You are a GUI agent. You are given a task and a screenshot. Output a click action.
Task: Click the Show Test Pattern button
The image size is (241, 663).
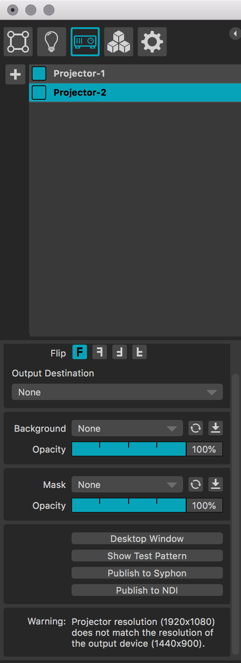coord(147,556)
